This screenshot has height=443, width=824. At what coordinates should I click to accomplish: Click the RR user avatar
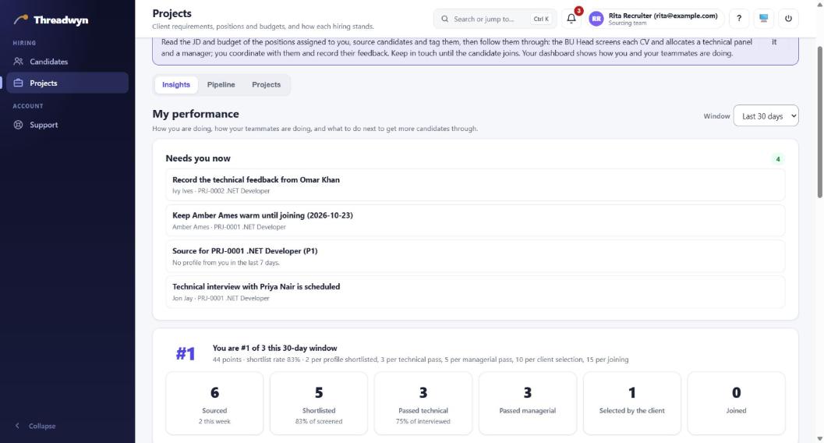596,19
